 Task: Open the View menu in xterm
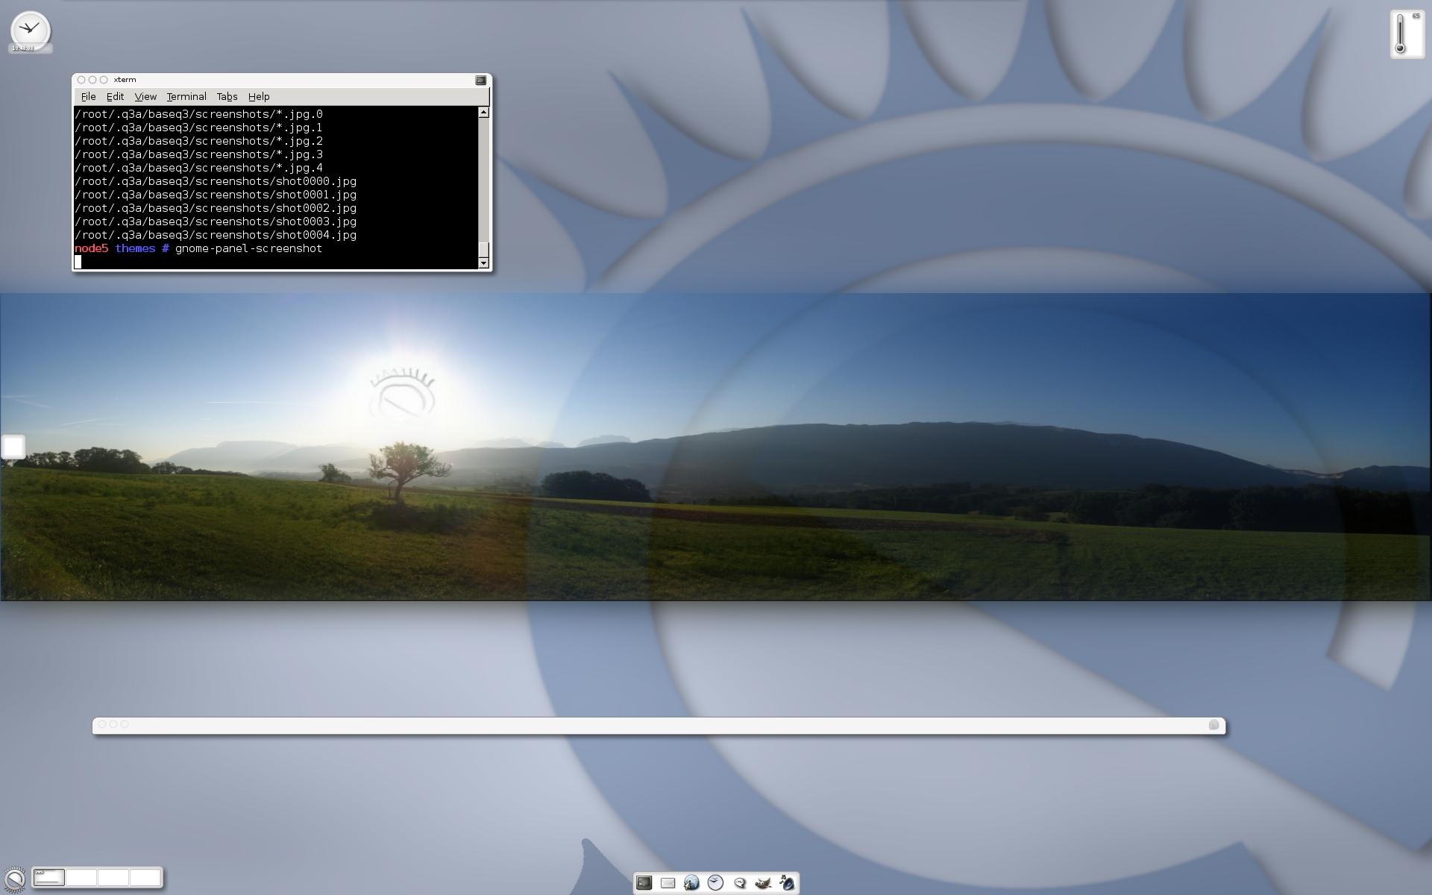click(x=145, y=97)
